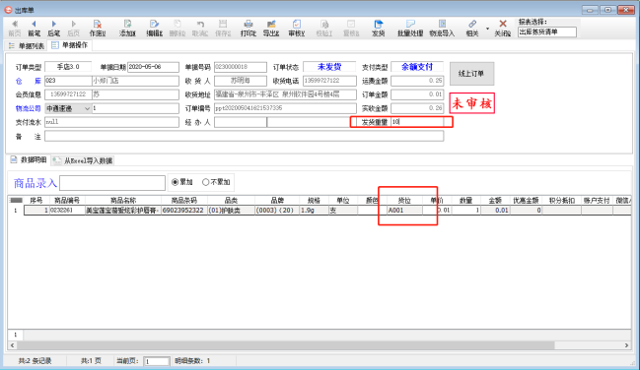
Task: Click the 订单编号 order number field
Action: pyautogui.click(x=285, y=108)
